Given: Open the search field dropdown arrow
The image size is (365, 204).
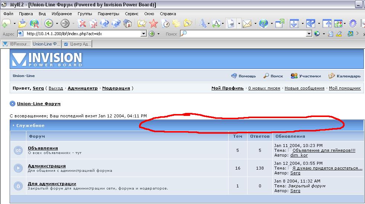Looking at the screenshot, I should [x=309, y=34].
